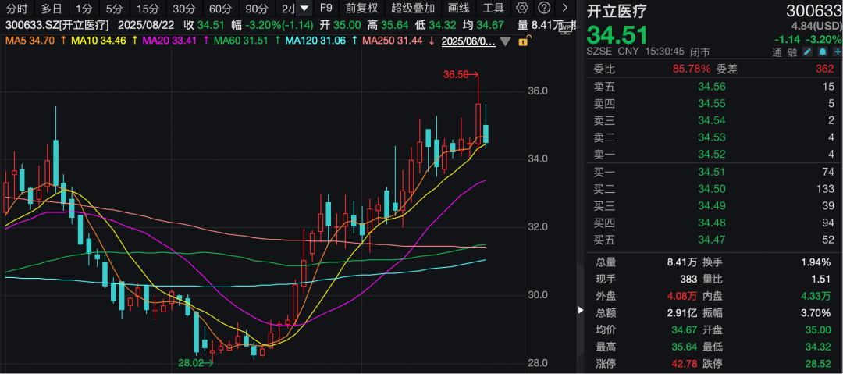Image resolution: width=843 pixels, height=374 pixels.
Task: Open the 工具 tools menu
Action: tap(493, 9)
